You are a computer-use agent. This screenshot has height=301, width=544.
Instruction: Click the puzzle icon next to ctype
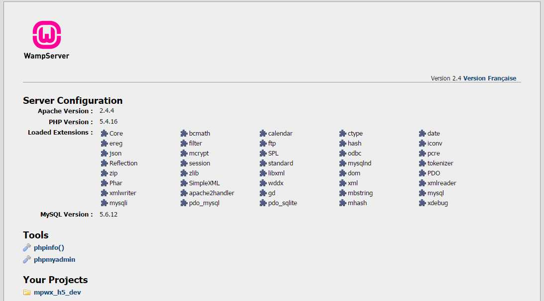343,133
